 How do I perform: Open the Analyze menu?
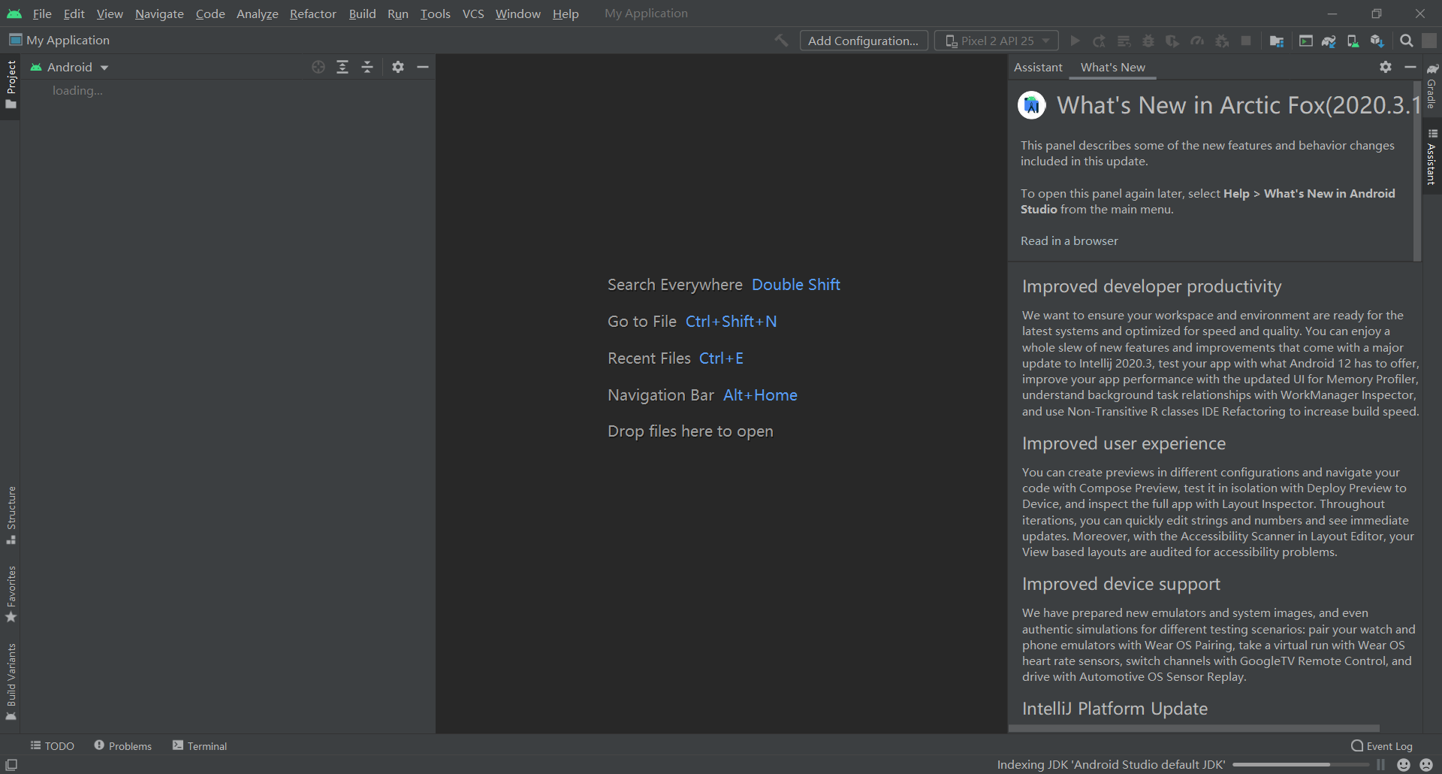(x=258, y=14)
